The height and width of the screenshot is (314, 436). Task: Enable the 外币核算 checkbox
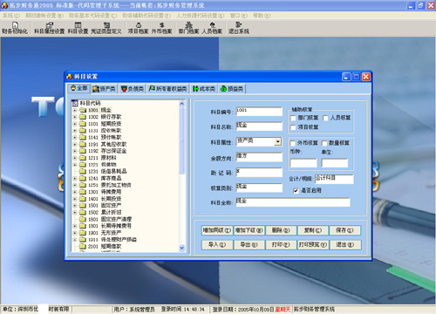click(293, 143)
